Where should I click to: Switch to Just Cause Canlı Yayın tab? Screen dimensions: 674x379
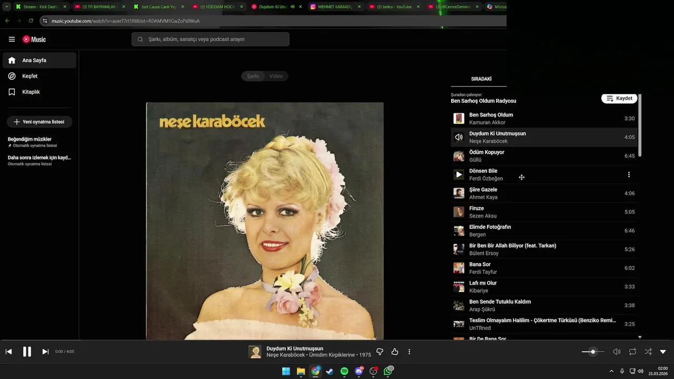click(158, 7)
